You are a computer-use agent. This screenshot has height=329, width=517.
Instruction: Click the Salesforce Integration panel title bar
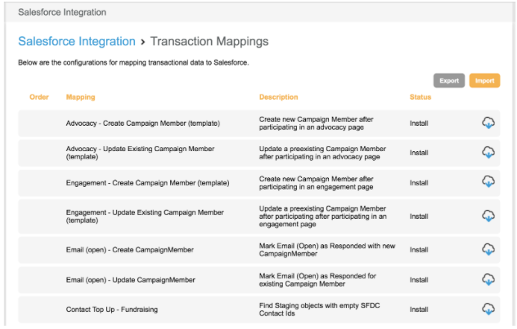coord(258,13)
